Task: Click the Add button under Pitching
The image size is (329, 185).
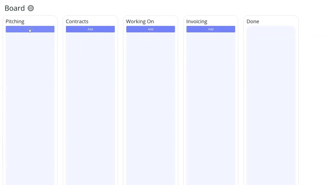Action: 30,29
